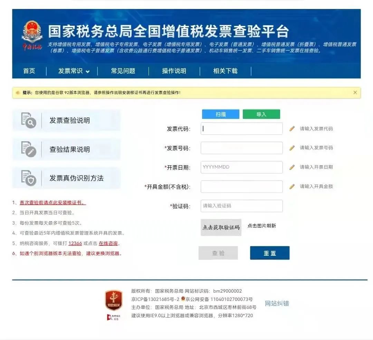Click the pencil icon beside 请输入发票代码
This screenshot has height=340, width=373.
[x=292, y=129]
